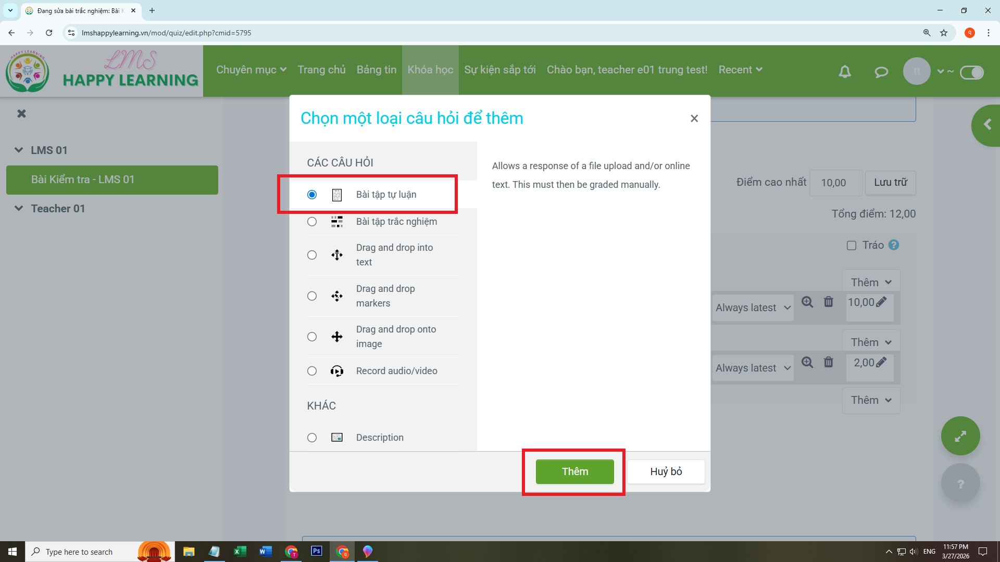Click the green Thêm button
Viewport: 1000px width, 562px height.
pyautogui.click(x=574, y=471)
